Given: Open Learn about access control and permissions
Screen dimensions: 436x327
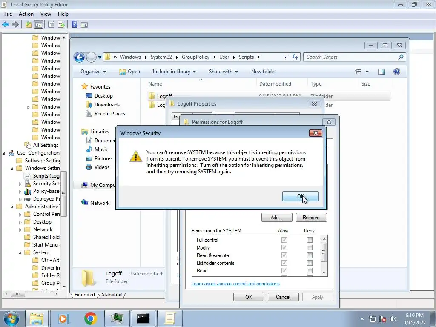Looking at the screenshot, I should coord(235,284).
